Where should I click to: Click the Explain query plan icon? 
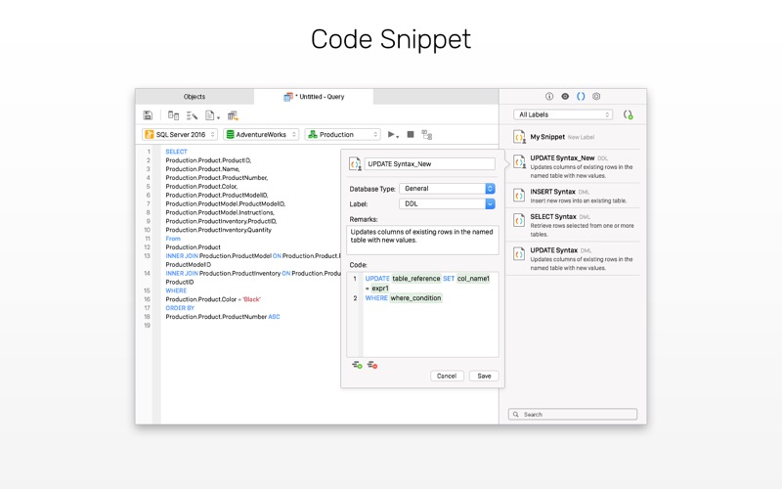427,134
